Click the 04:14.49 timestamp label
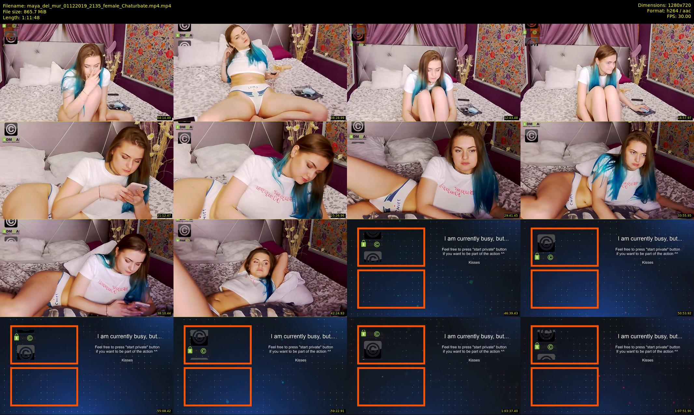Viewport: 694px width, 415px height. (164, 118)
